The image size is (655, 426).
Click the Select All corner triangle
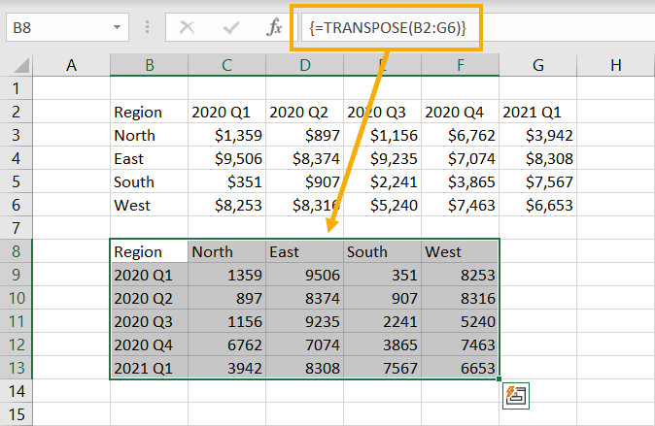click(x=20, y=65)
